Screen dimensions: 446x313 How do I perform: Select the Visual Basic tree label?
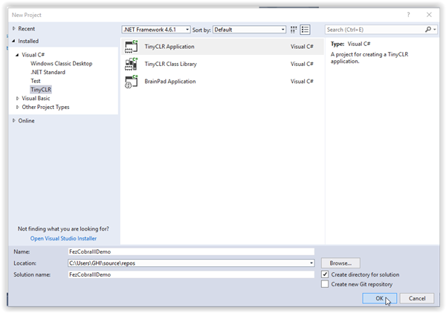pyautogui.click(x=36, y=98)
